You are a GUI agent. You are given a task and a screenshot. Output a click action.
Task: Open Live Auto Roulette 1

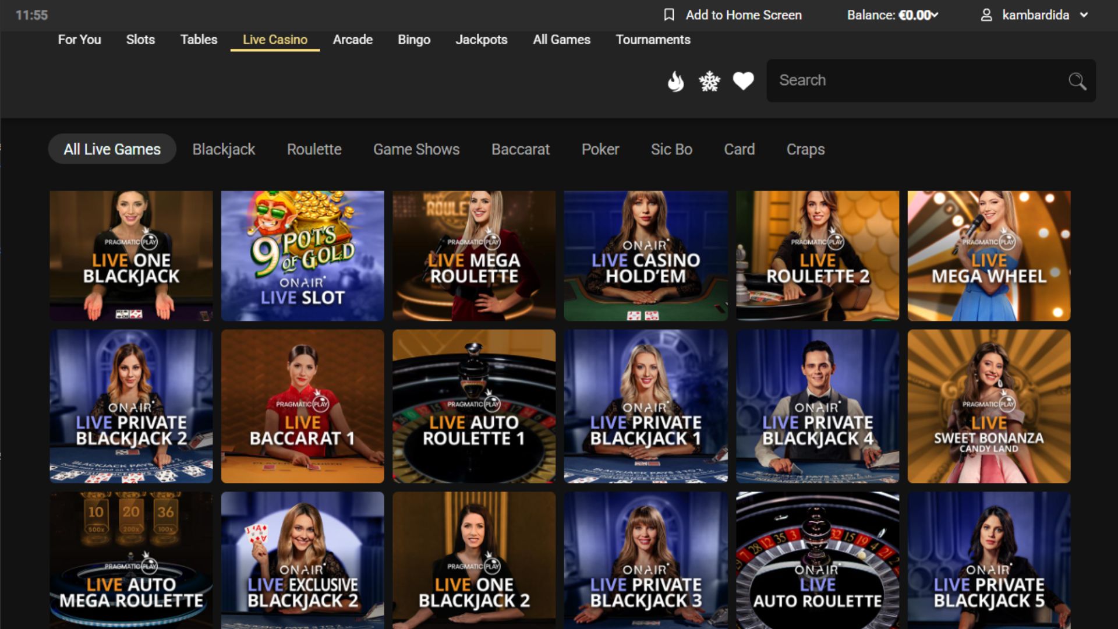point(474,406)
